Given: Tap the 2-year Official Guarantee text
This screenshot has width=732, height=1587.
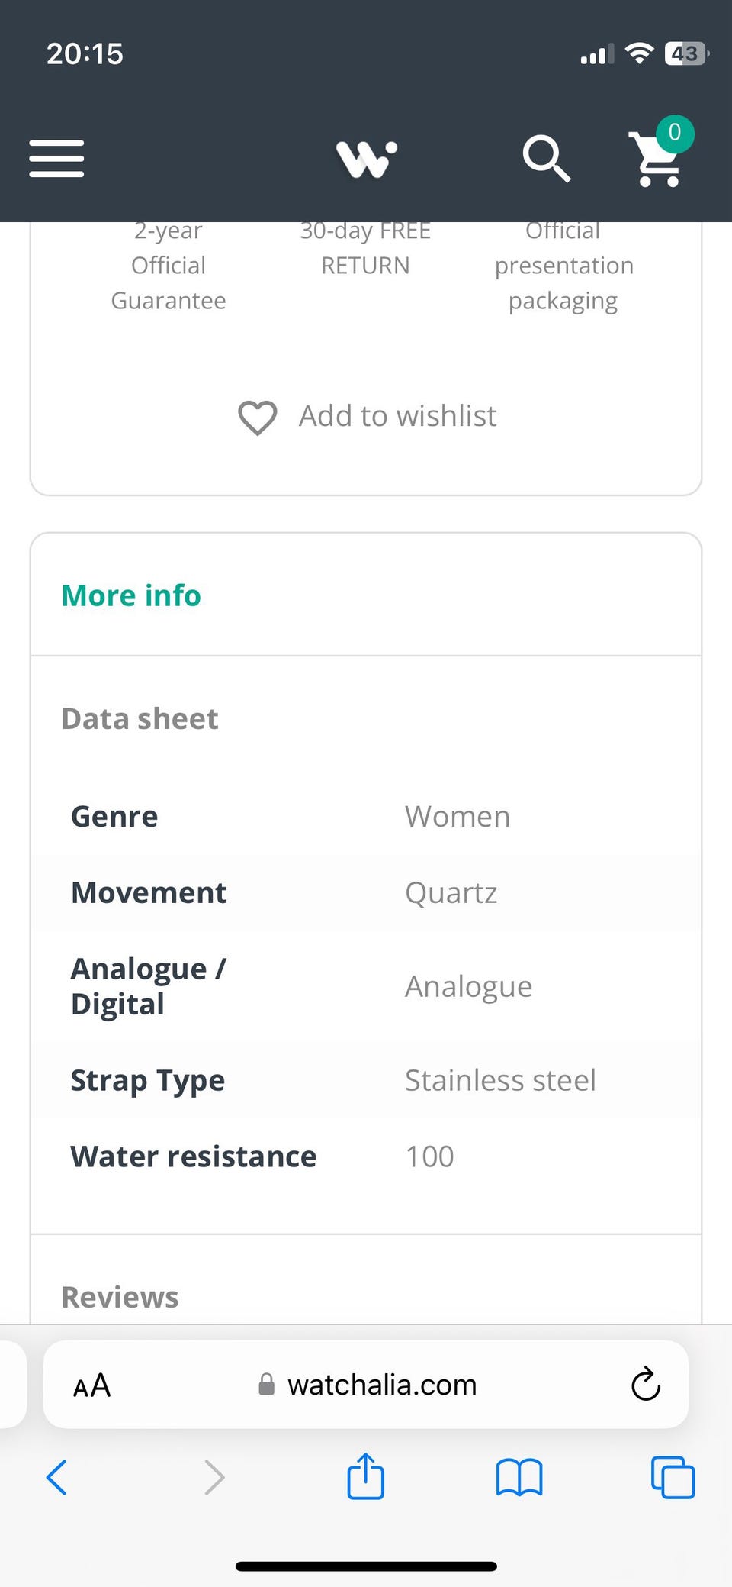Looking at the screenshot, I should (169, 266).
